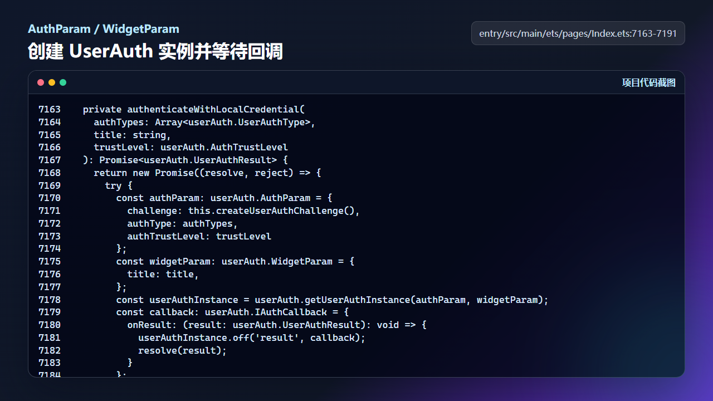The image size is (713, 401).
Task: Click line number 7171
Action: click(50, 211)
